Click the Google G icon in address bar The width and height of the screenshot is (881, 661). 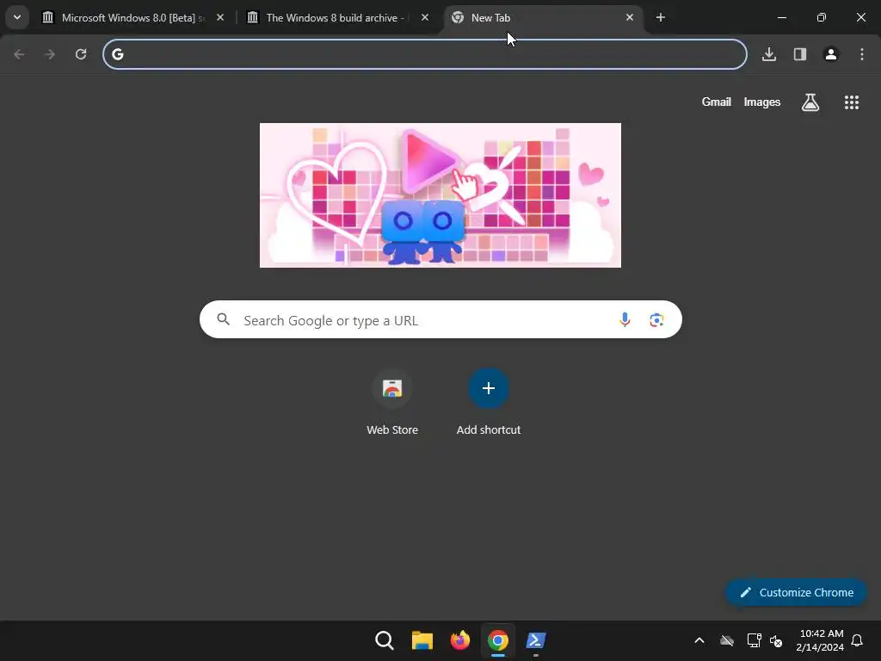117,54
